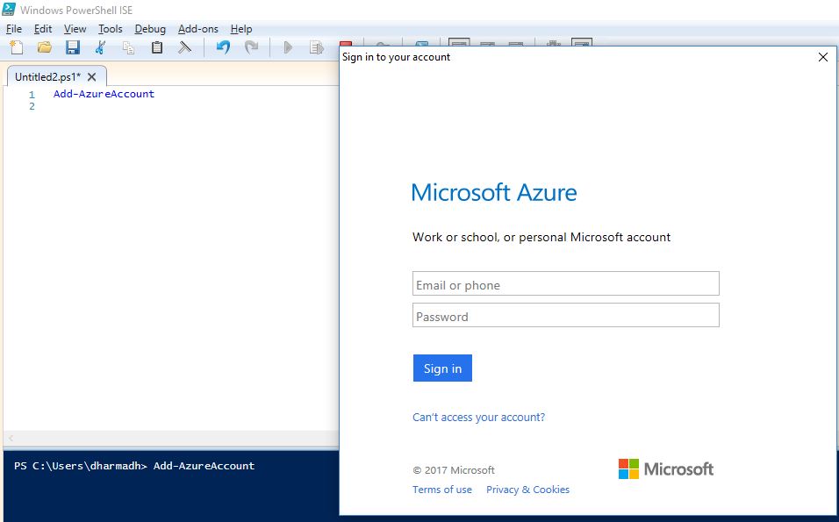Image resolution: width=839 pixels, height=522 pixels.
Task: Run the script with the play icon
Action: pyautogui.click(x=288, y=47)
